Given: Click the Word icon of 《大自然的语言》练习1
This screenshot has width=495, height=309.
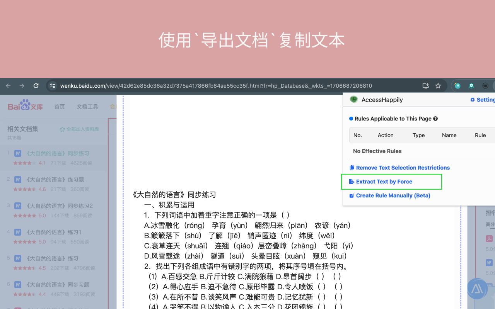Looking at the screenshot, I should pos(18,232).
